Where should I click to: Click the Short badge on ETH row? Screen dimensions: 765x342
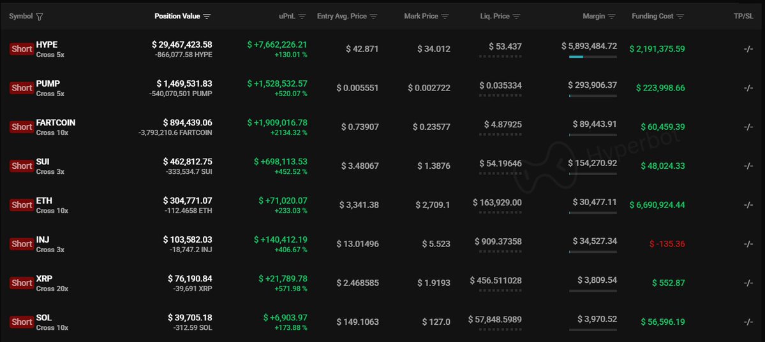tap(22, 205)
